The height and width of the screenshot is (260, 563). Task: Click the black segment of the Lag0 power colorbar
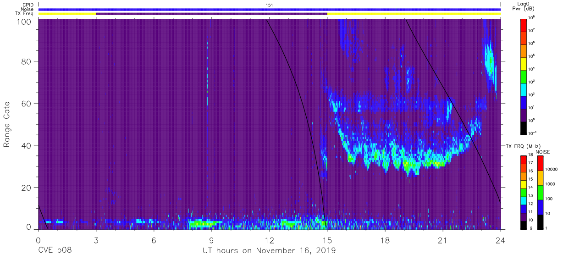click(x=524, y=128)
